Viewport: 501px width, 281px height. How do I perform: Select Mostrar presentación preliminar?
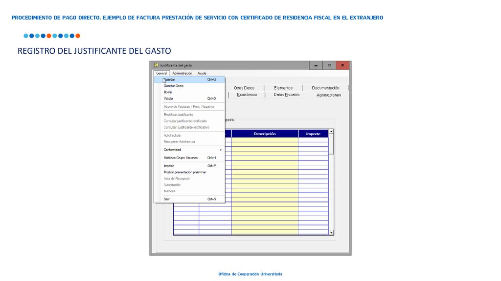[x=189, y=172]
